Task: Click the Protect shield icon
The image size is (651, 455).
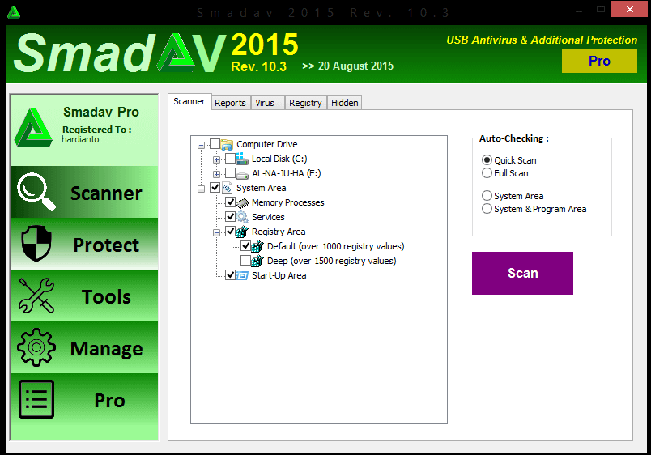Action: tap(36, 244)
